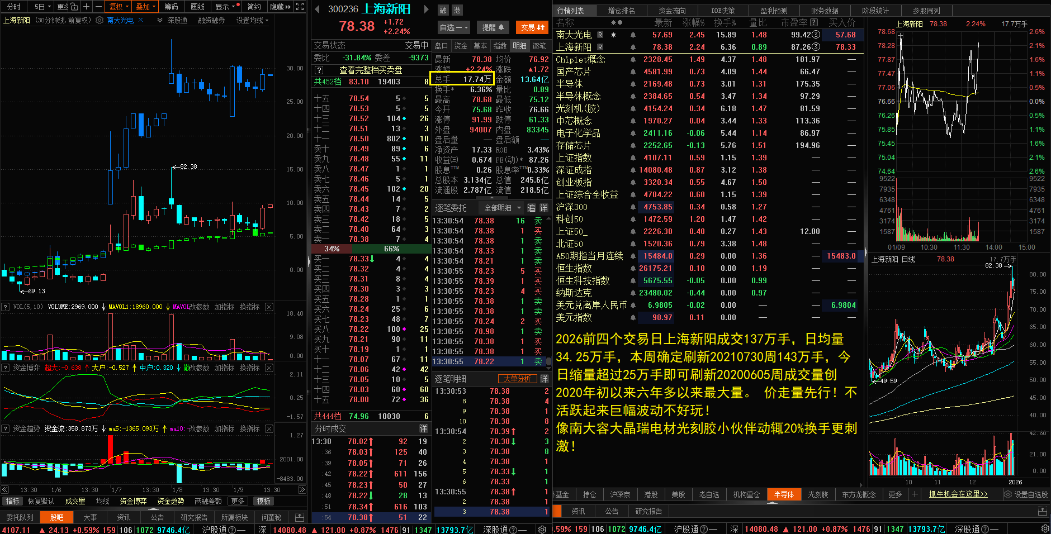Open help for VOL indicator question mark
The height and width of the screenshot is (534, 1051).
(x=6, y=307)
